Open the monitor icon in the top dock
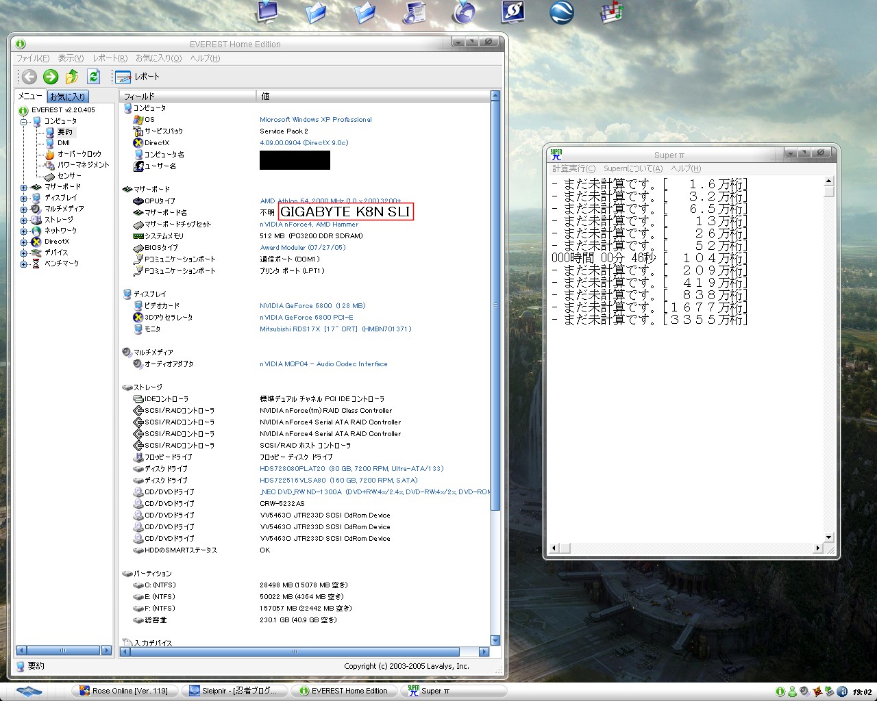Image resolution: width=877 pixels, height=701 pixels. pos(267,12)
